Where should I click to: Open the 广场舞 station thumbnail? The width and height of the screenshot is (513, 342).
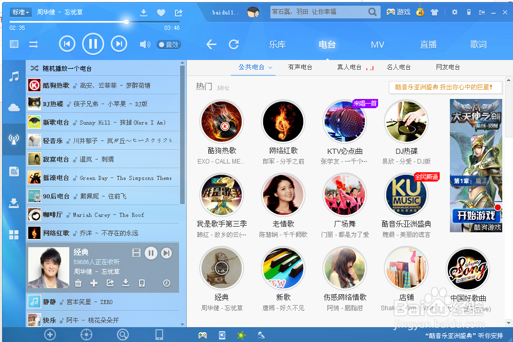pos(345,195)
